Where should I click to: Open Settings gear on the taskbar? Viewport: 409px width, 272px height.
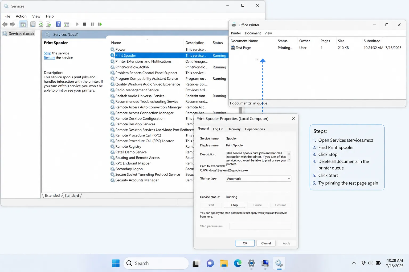(x=251, y=263)
